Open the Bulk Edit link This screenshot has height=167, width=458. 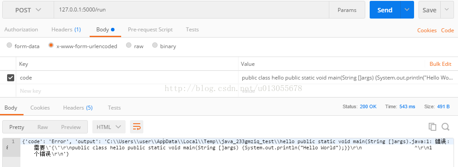pos(441,64)
